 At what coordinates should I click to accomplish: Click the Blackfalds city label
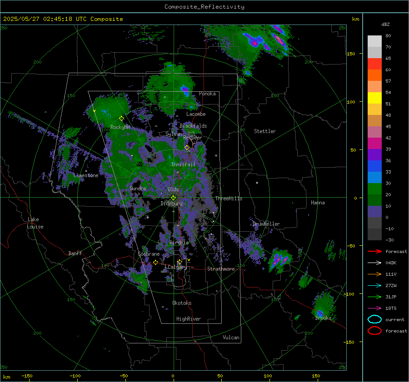(x=193, y=126)
